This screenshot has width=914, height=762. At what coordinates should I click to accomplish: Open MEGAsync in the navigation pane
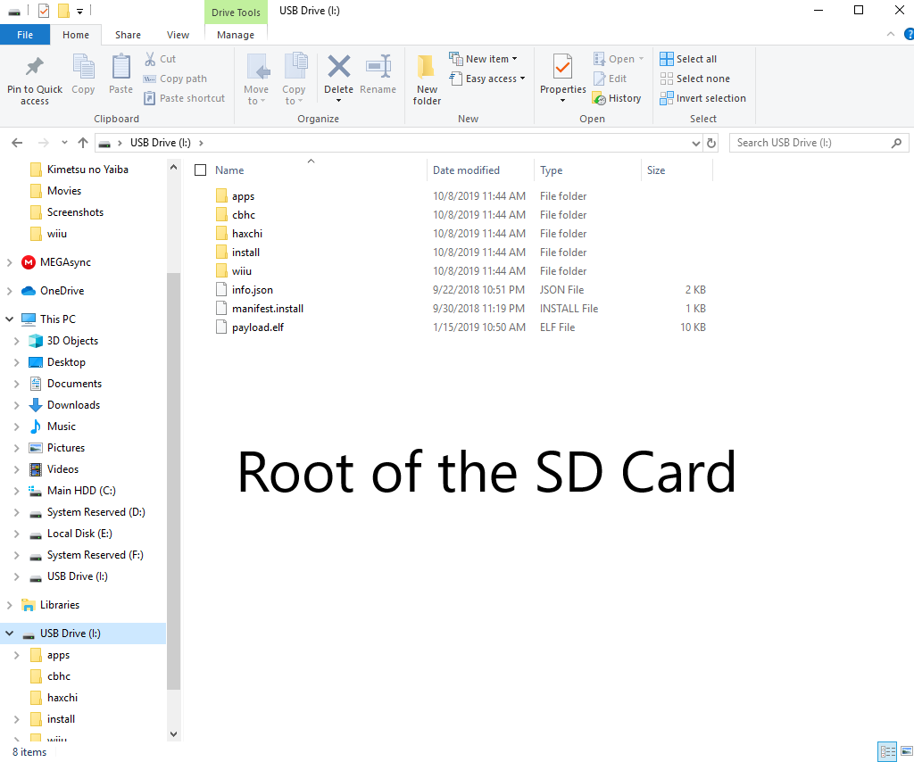(x=65, y=262)
